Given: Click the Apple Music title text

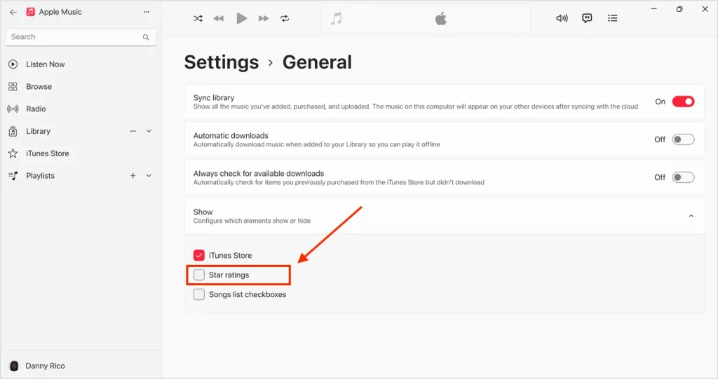Looking at the screenshot, I should [x=60, y=12].
